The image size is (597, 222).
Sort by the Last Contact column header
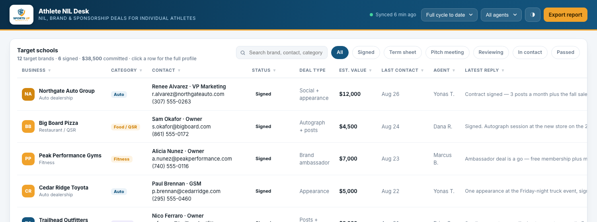403,70
